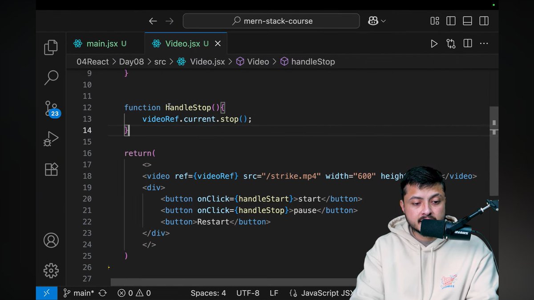Select the Extensions icon in the activity bar
This screenshot has height=300, width=534.
click(x=51, y=169)
